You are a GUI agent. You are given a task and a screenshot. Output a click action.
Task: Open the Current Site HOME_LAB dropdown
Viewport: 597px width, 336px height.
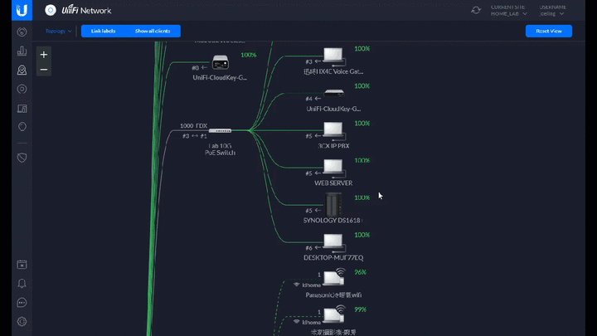pyautogui.click(x=508, y=11)
